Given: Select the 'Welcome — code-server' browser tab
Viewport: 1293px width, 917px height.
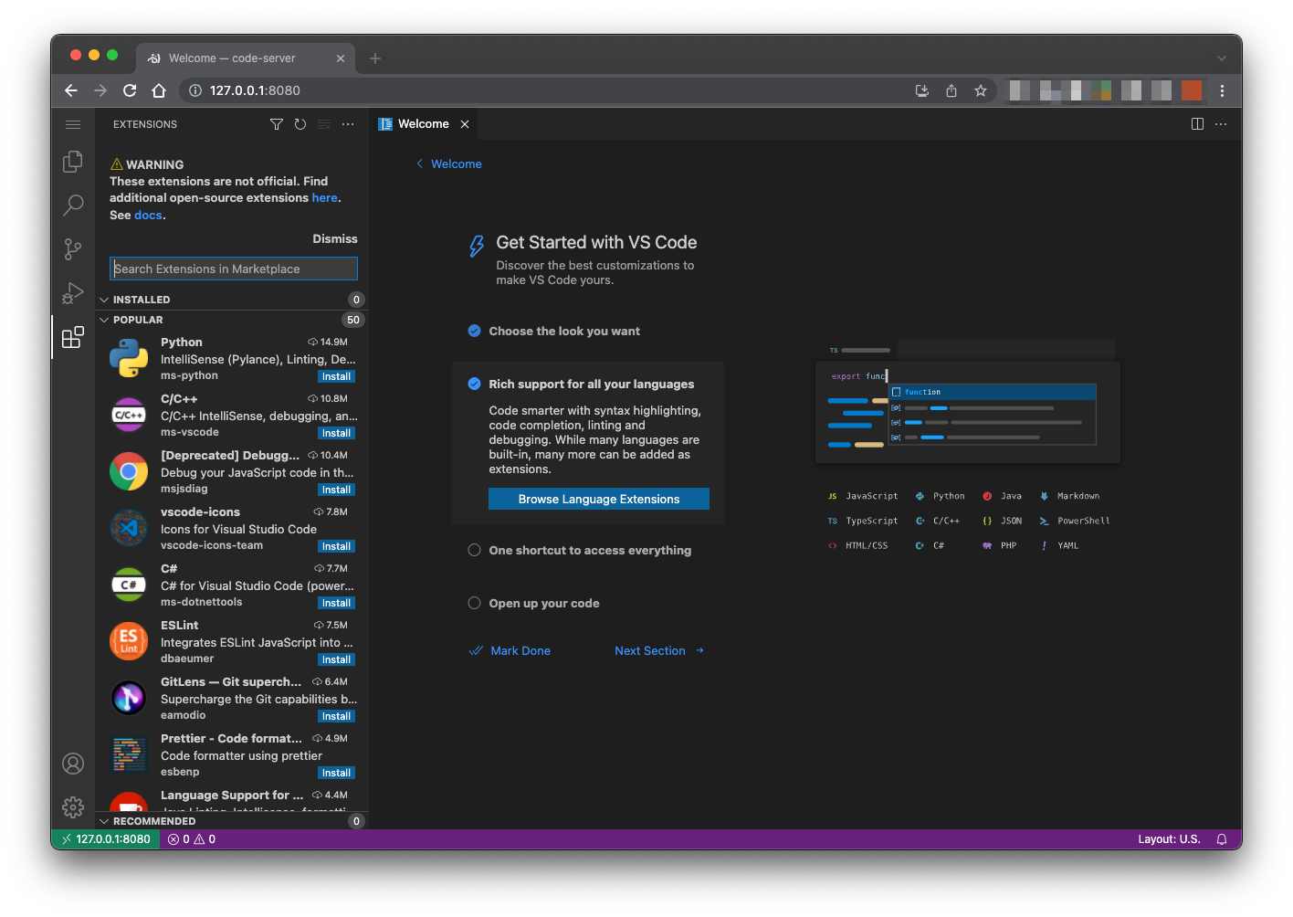Looking at the screenshot, I should click(x=245, y=58).
